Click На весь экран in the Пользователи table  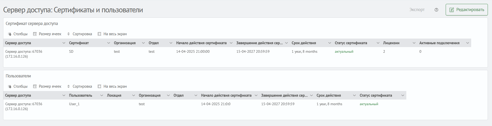pyautogui.click(x=112, y=86)
